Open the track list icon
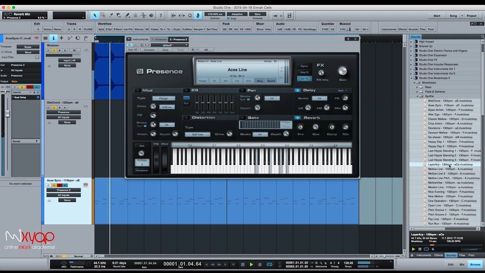The image size is (485, 273). click(45, 38)
